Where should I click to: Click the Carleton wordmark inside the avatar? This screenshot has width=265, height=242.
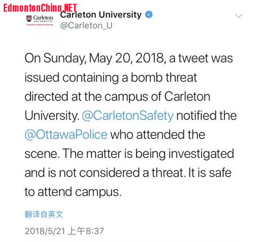pyautogui.click(x=43, y=18)
